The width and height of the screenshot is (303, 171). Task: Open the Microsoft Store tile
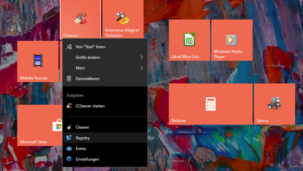coord(40,125)
